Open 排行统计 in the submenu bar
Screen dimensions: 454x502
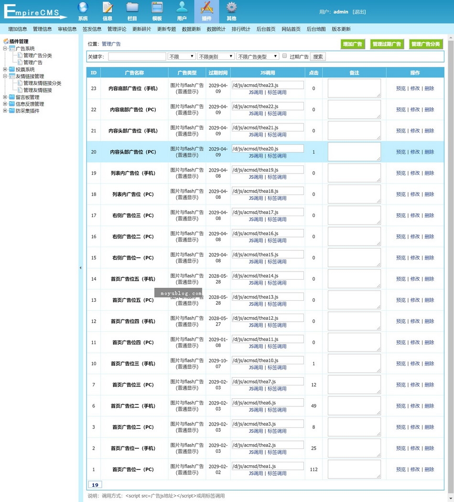(x=241, y=29)
